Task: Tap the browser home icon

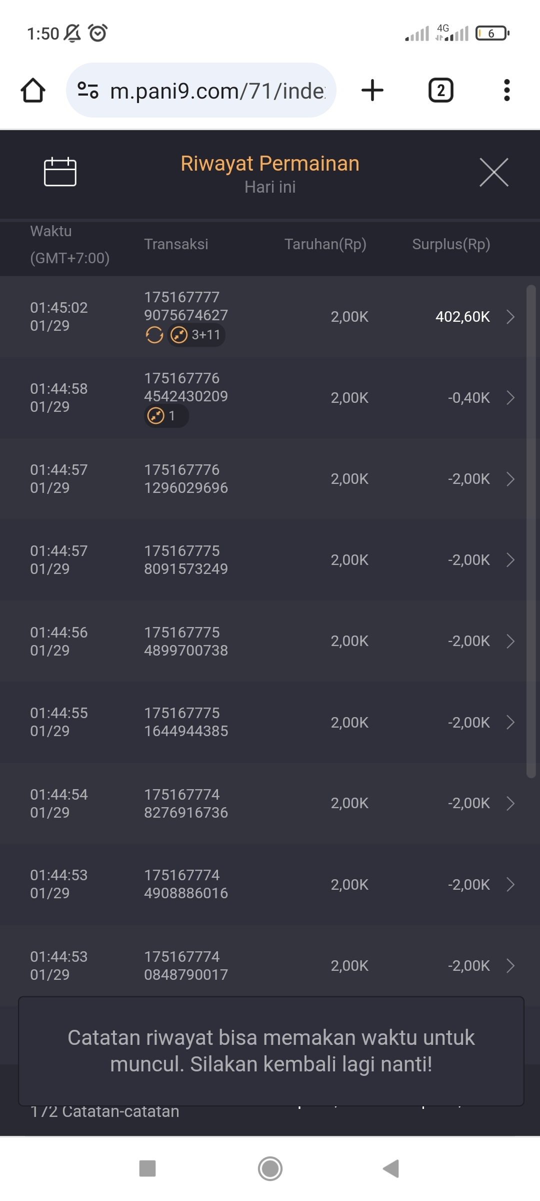Action: pyautogui.click(x=33, y=91)
